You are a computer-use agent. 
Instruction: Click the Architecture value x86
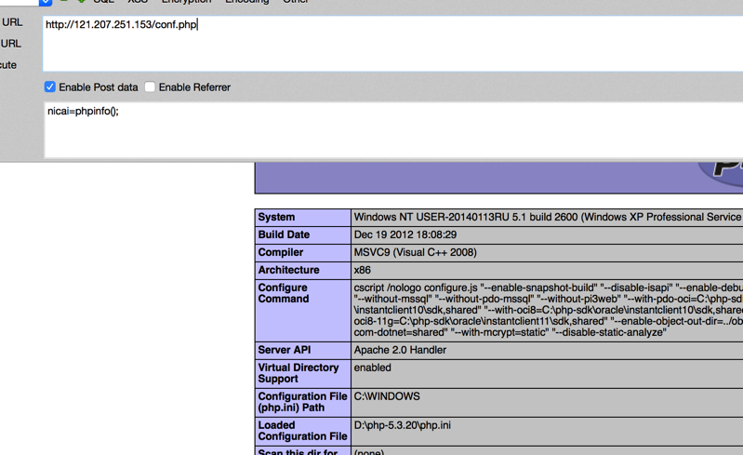362,270
